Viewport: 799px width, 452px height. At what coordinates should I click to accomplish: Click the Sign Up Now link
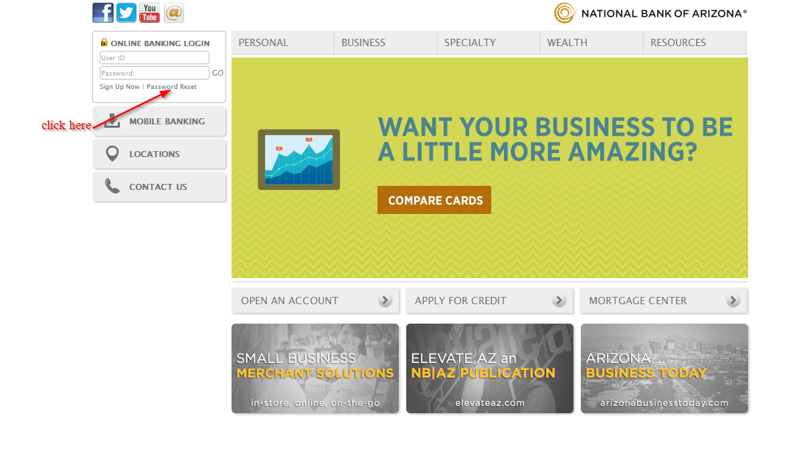(x=120, y=87)
